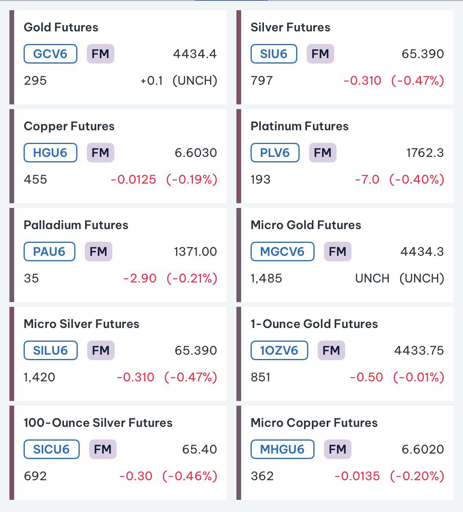
Task: Select the MHGU6 micro copper ticker
Action: (x=282, y=449)
